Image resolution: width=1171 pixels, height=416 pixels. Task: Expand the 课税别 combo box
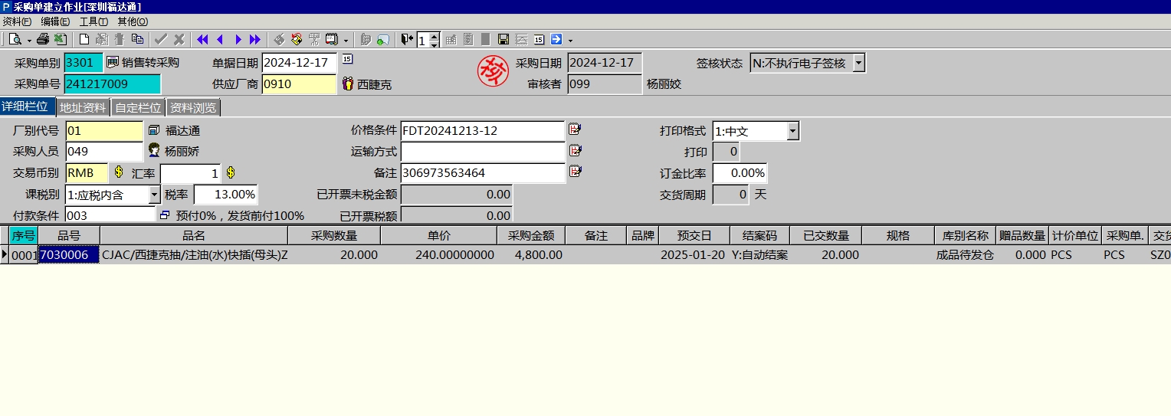pyautogui.click(x=154, y=195)
